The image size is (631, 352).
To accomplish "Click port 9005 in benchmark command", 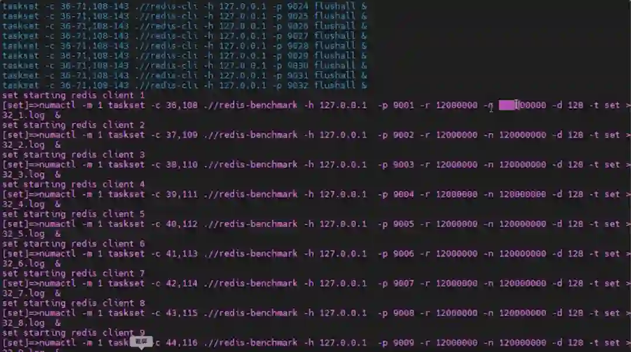I will [403, 224].
